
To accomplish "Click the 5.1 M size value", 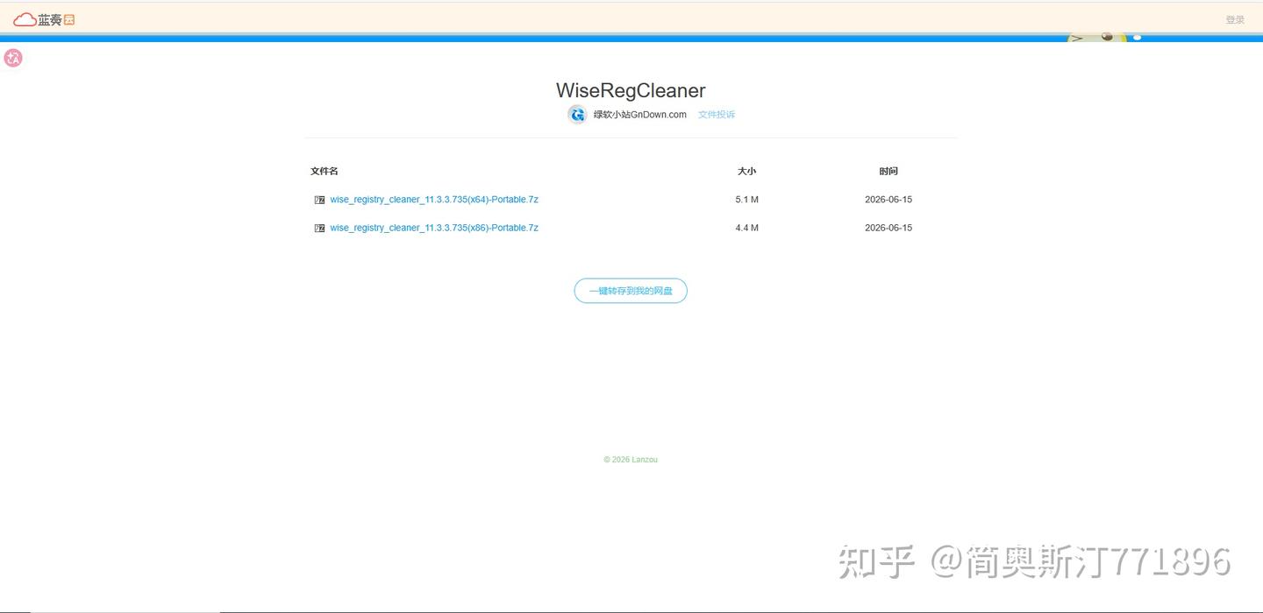I will click(746, 200).
